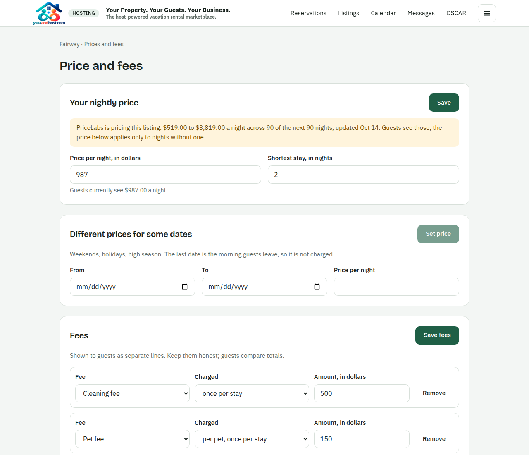Open 'per pet, once per stay' dropdown

pyautogui.click(x=252, y=439)
